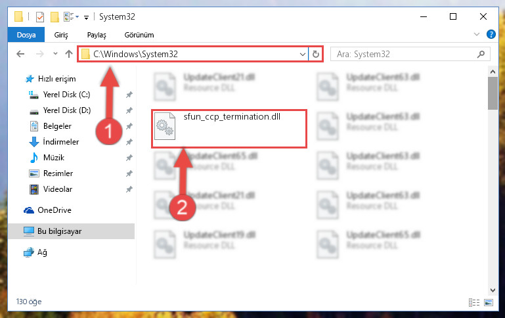
Task: Click the search magnifier icon
Action: coord(481,54)
